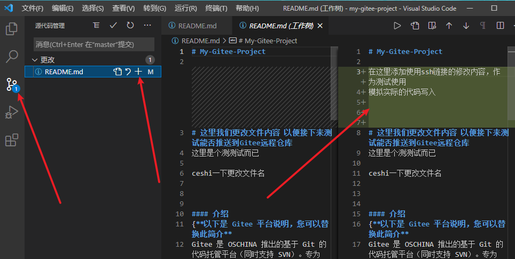Select README.md in changes list
Image resolution: width=515 pixels, height=259 pixels.
93,72
